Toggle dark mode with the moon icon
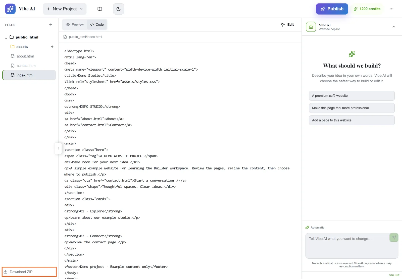 tap(118, 9)
